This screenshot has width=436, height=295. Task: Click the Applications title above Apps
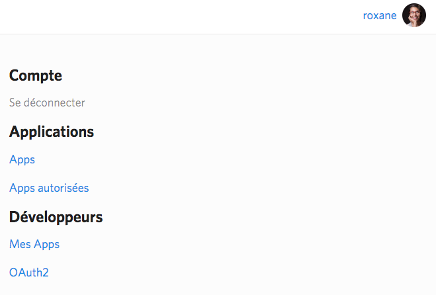coord(52,132)
